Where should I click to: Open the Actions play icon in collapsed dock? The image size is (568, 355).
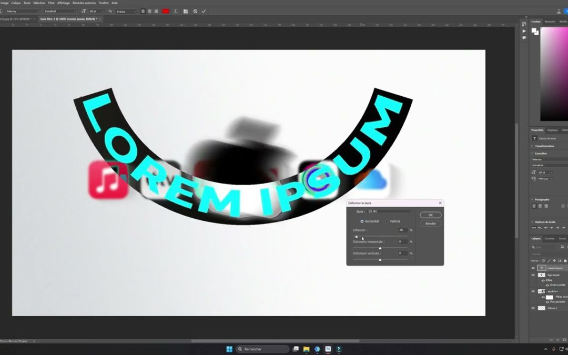[524, 31]
